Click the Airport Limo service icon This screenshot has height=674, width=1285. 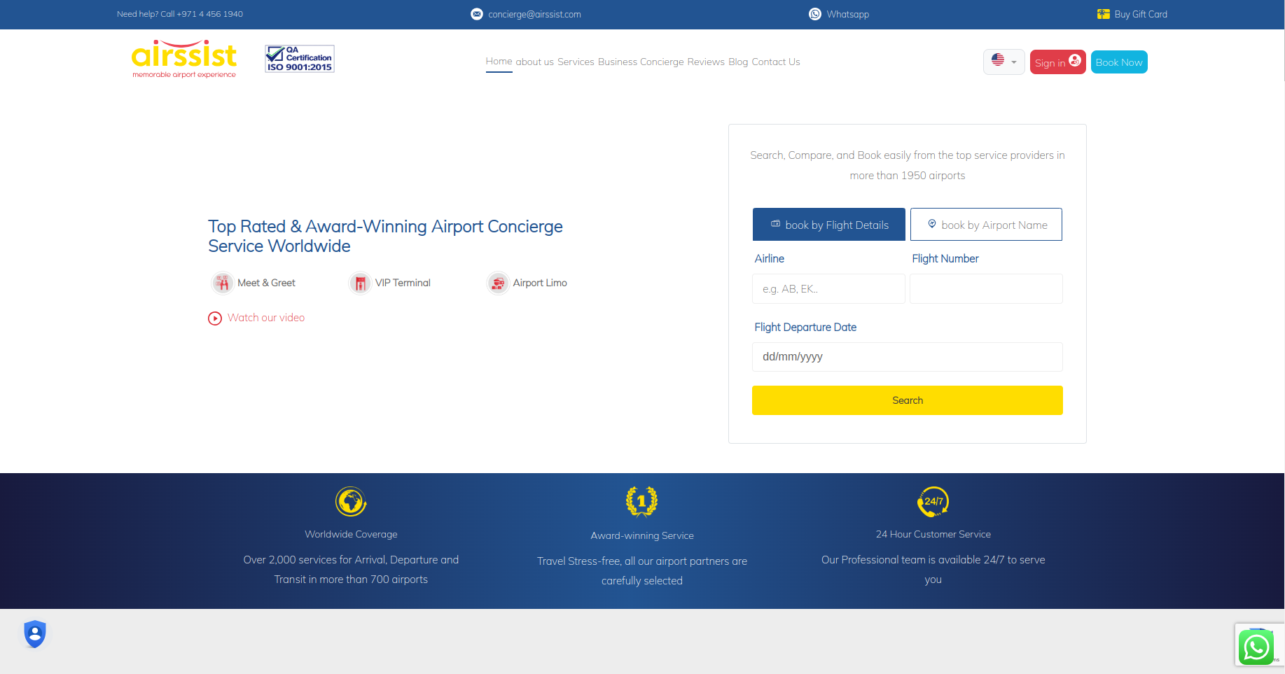498,283
